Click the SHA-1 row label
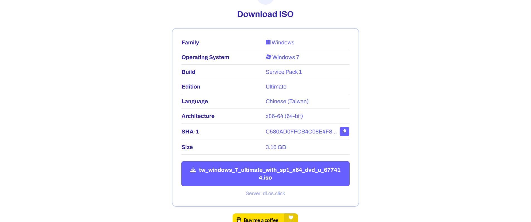The width and height of the screenshot is (531, 222). [x=190, y=132]
